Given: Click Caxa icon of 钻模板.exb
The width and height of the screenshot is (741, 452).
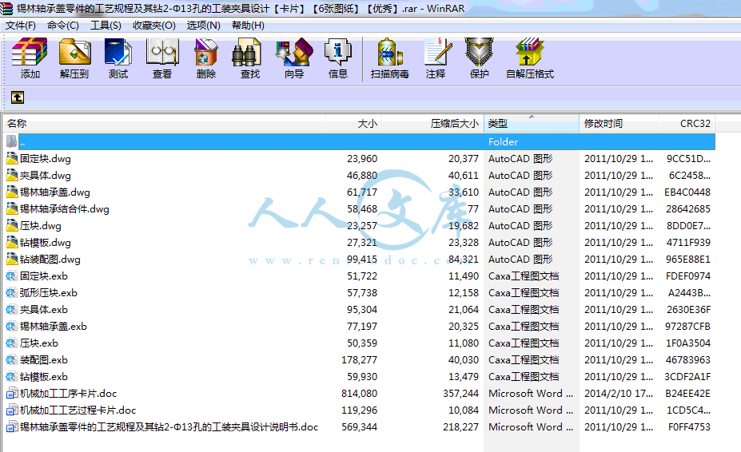Looking at the screenshot, I should [x=11, y=376].
